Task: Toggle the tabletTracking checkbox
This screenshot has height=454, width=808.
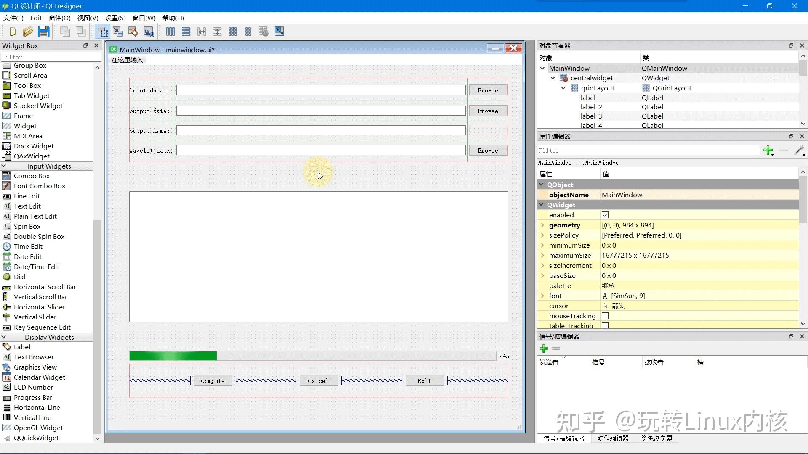Action: (x=605, y=325)
